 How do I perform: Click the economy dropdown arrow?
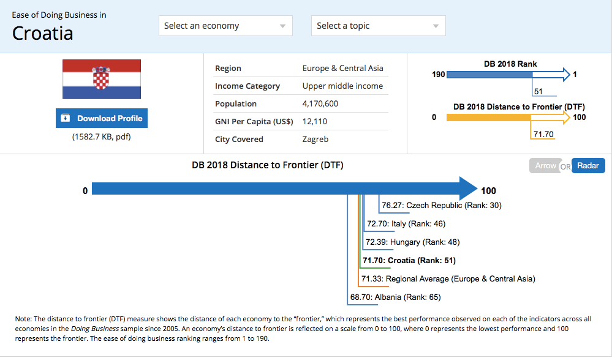click(x=282, y=26)
